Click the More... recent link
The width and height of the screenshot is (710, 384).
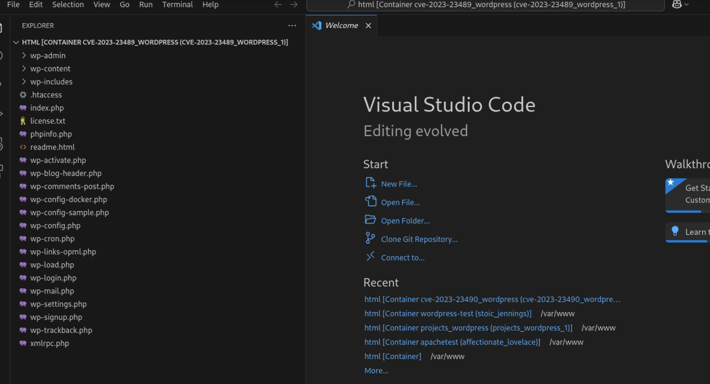(376, 371)
